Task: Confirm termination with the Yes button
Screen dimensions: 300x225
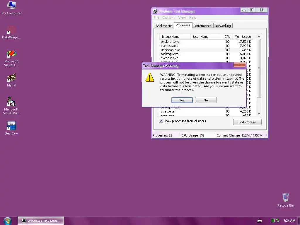Action: (182, 100)
